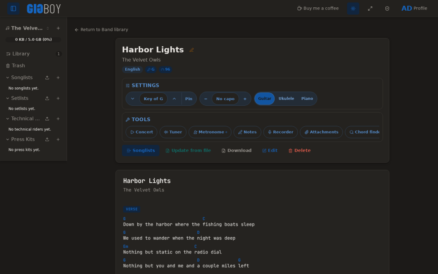The width and height of the screenshot is (438, 274).
Task: Click the Library count badge 1
Action: point(58,54)
